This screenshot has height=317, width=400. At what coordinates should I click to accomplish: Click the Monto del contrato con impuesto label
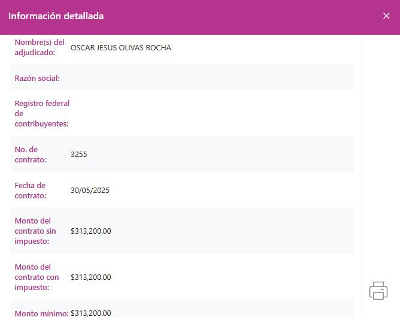click(37, 277)
